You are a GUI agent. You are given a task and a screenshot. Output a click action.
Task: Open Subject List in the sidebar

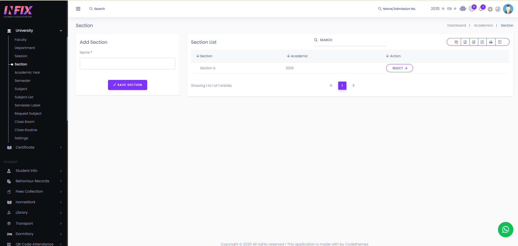24,97
